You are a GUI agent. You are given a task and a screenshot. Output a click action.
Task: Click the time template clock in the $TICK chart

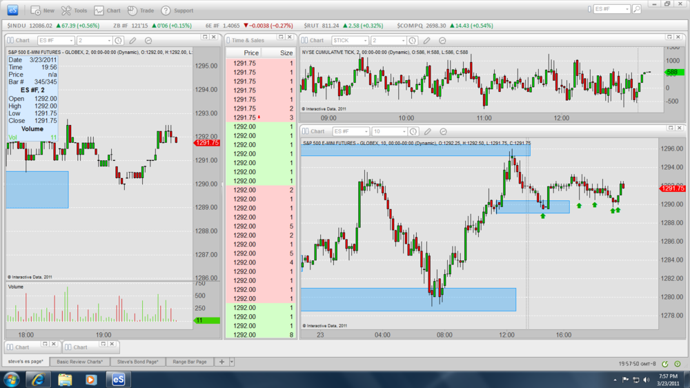413,41
